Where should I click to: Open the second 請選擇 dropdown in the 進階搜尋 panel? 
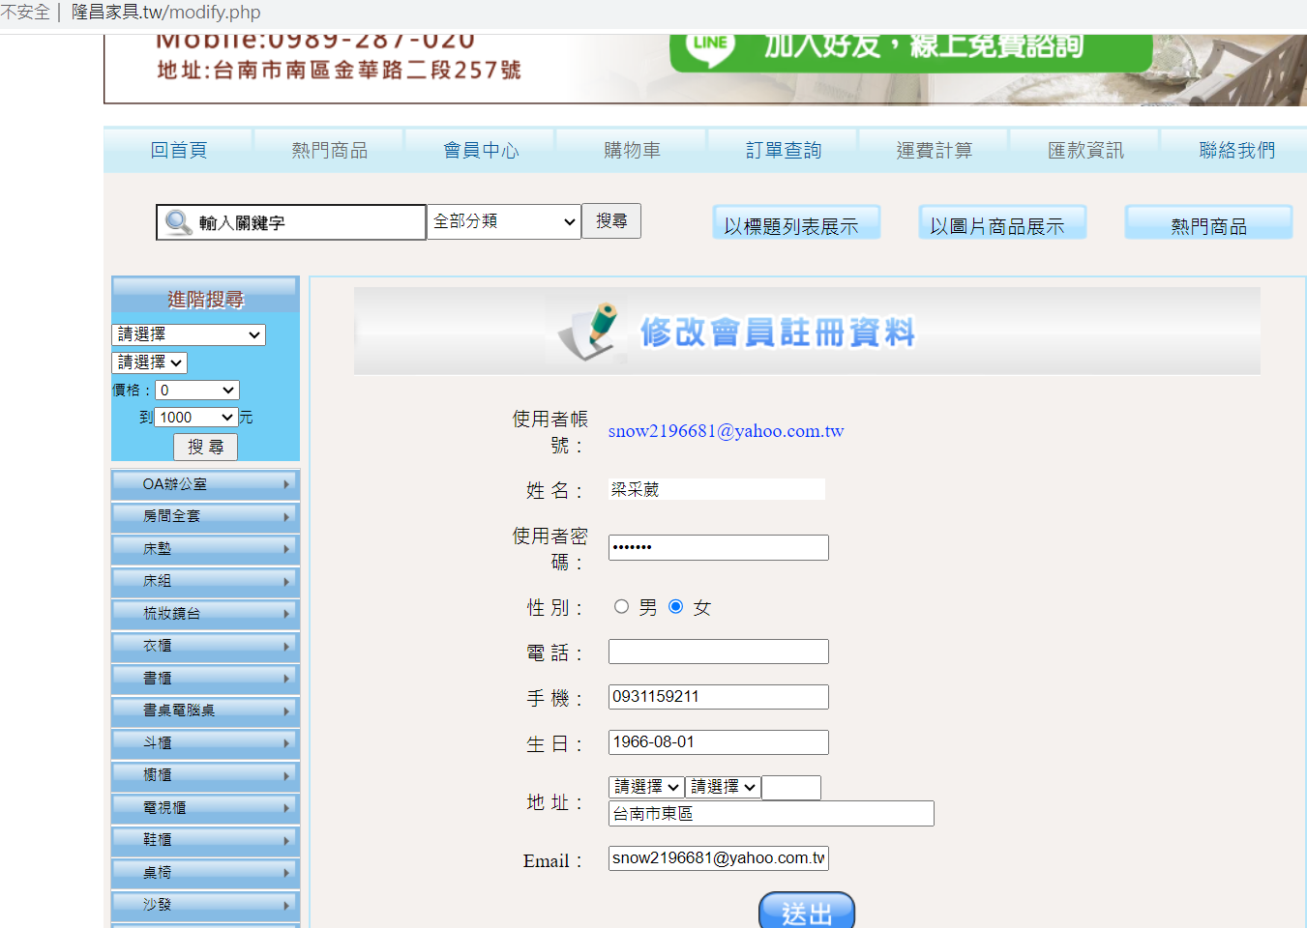(x=150, y=362)
